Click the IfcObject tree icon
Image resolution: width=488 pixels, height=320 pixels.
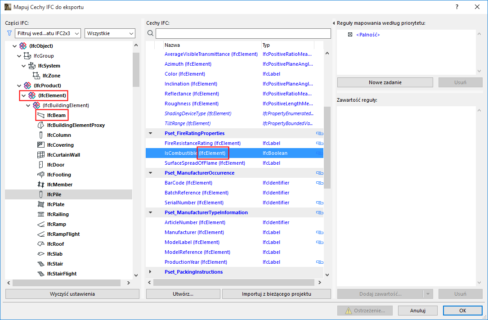(23, 46)
